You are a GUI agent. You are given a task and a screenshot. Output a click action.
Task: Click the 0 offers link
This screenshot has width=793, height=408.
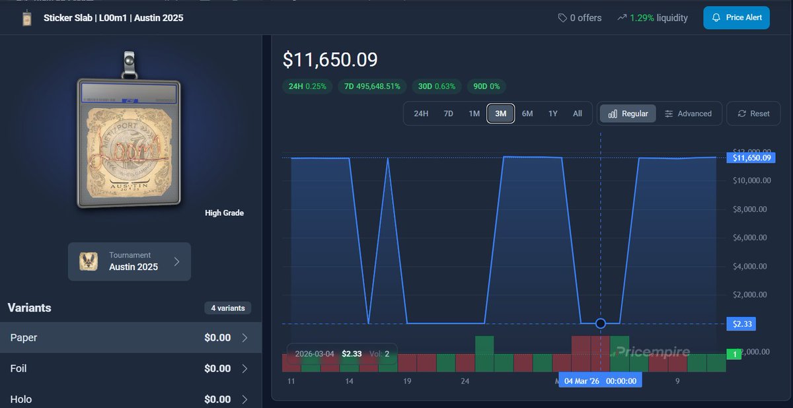coord(580,18)
